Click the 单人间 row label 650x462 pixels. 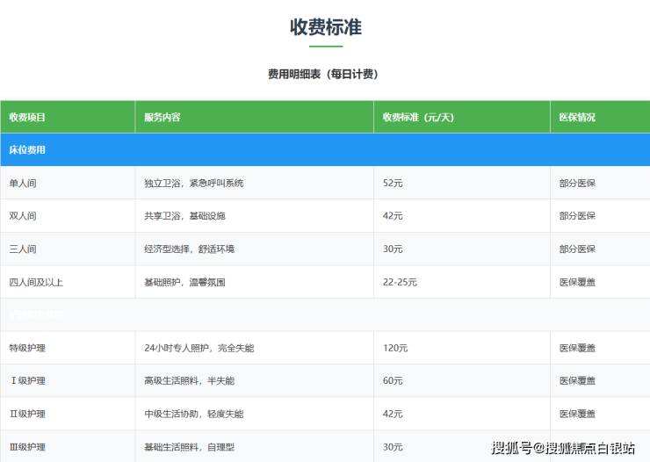pos(23,184)
